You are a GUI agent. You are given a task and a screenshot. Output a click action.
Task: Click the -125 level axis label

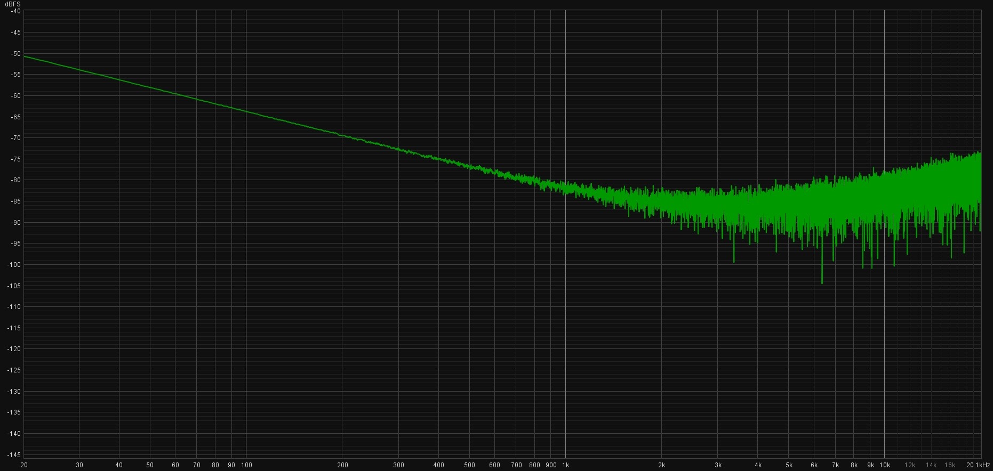click(14, 370)
